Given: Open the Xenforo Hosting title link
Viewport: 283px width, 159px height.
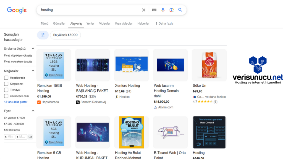Looking at the screenshot, I should [127, 86].
